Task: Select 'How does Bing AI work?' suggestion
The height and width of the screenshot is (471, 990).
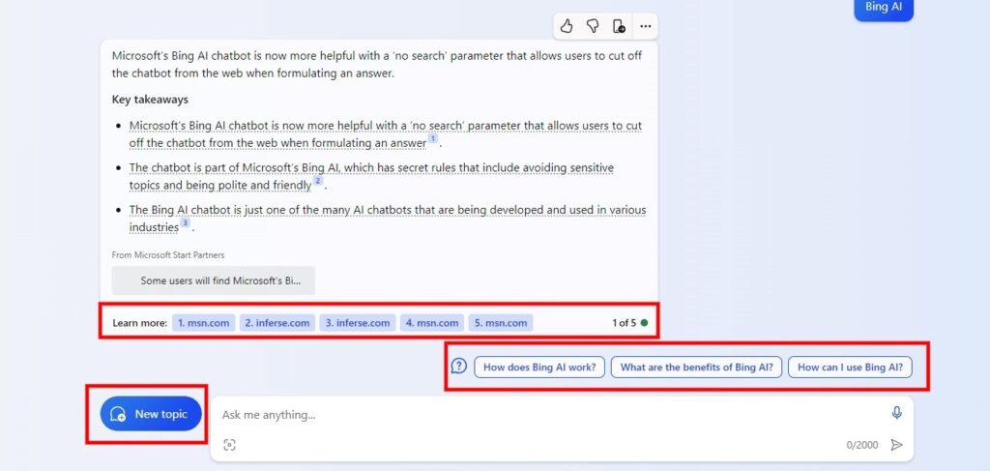Action: pyautogui.click(x=539, y=368)
